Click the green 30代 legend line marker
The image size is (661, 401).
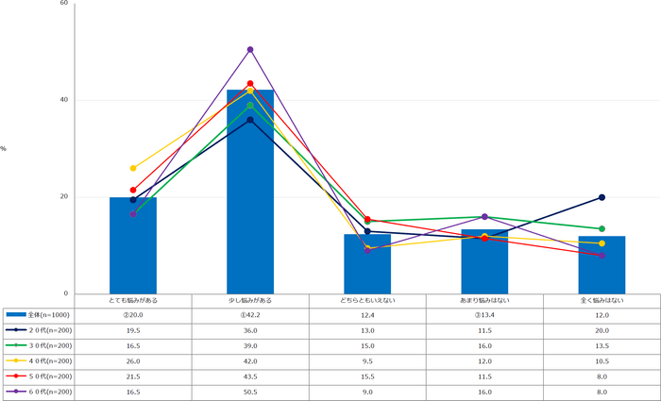16,345
